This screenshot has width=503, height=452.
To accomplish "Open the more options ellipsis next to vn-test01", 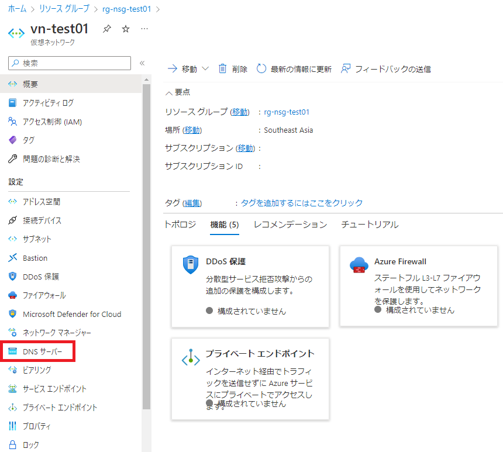I will click(144, 29).
